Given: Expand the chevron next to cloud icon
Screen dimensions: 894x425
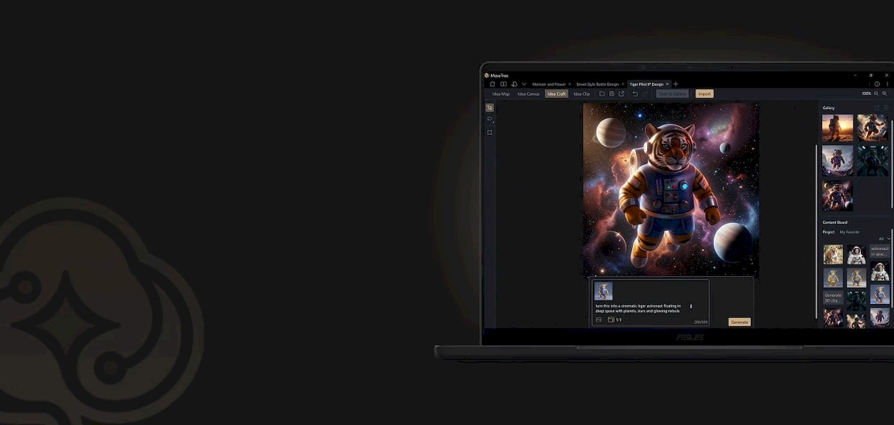Looking at the screenshot, I should (x=524, y=84).
